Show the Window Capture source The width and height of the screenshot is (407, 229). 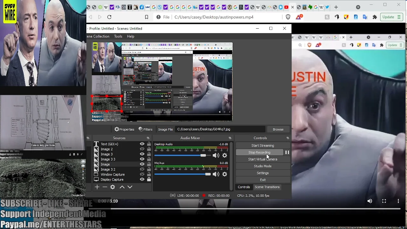coord(142,174)
